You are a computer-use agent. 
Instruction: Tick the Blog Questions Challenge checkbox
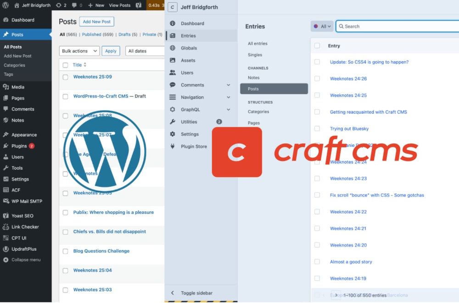[x=65, y=251]
